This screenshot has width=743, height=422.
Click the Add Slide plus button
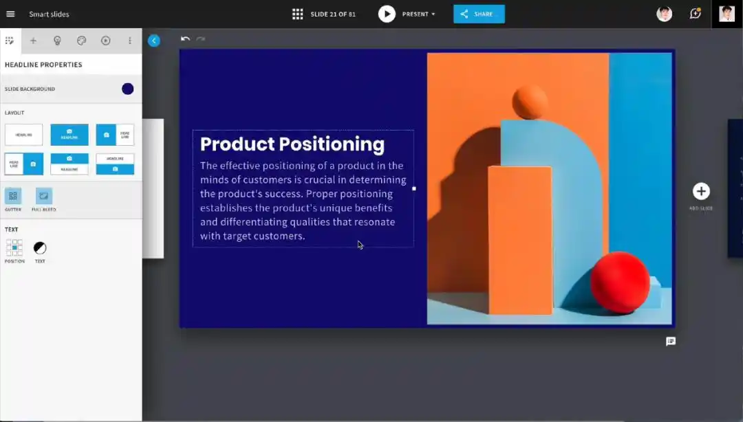[701, 192]
